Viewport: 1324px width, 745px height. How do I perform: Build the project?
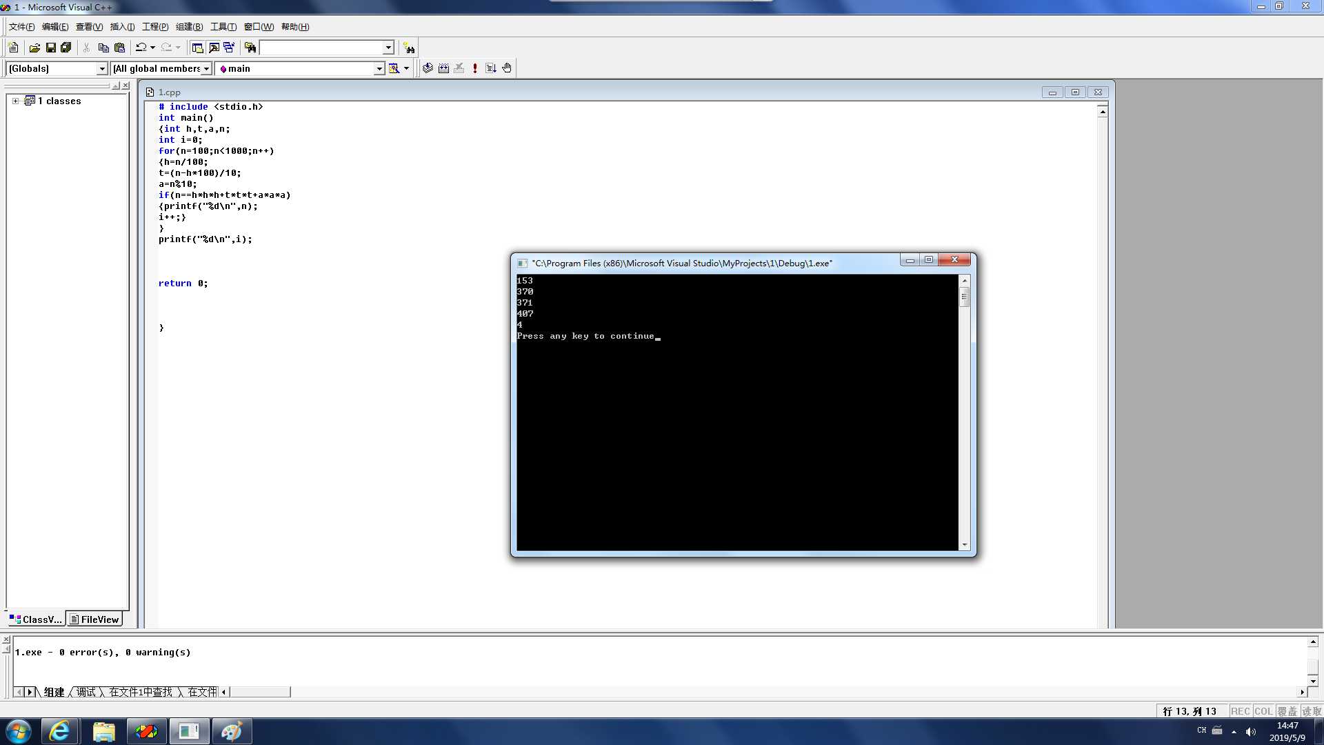pyautogui.click(x=443, y=68)
